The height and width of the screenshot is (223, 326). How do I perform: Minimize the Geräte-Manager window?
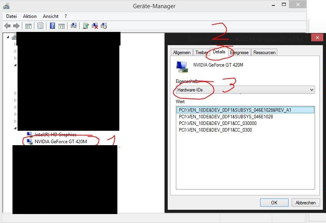pyautogui.click(x=273, y=5)
